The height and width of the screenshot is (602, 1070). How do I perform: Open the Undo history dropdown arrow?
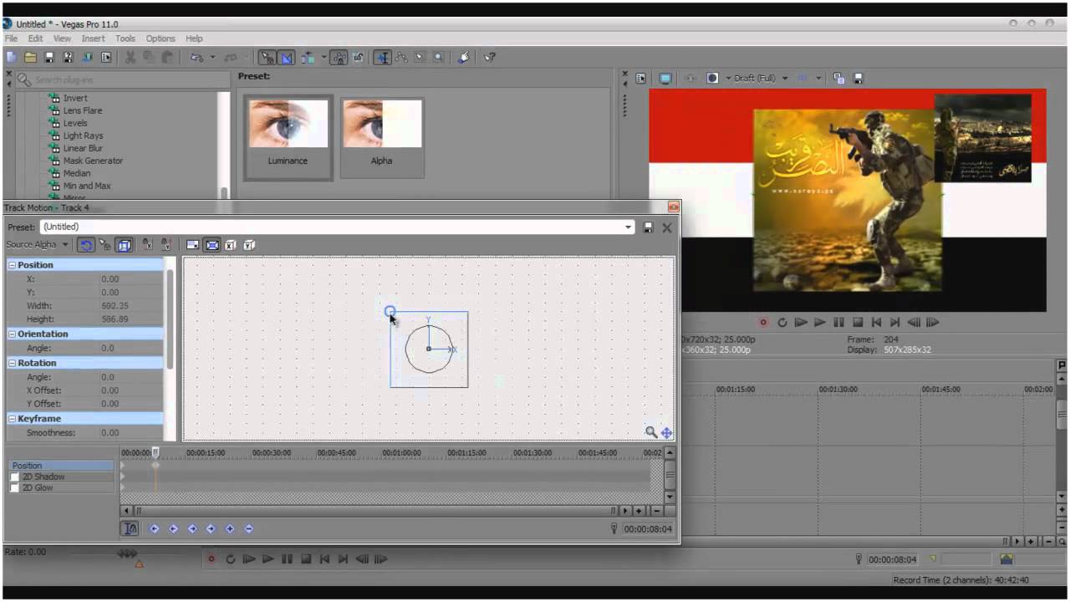(212, 58)
